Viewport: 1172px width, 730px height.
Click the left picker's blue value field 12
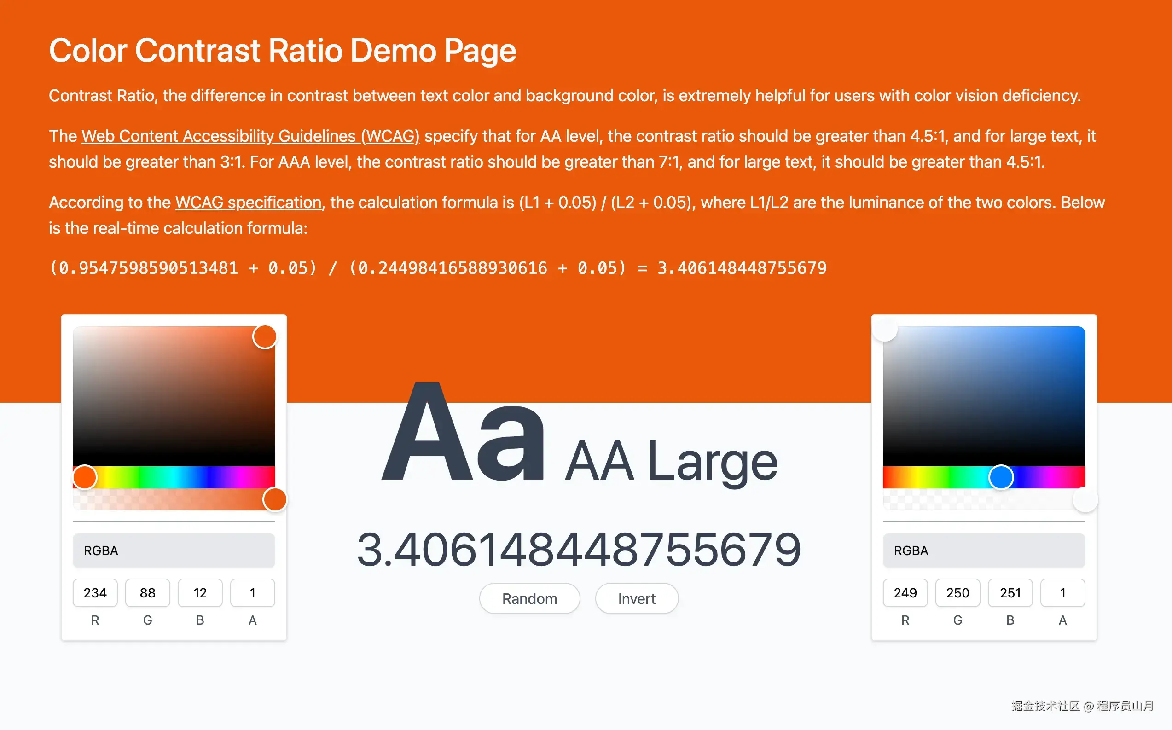click(x=200, y=592)
